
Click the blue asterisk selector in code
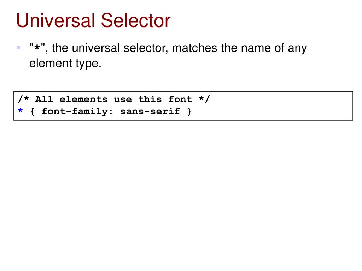tap(20, 111)
